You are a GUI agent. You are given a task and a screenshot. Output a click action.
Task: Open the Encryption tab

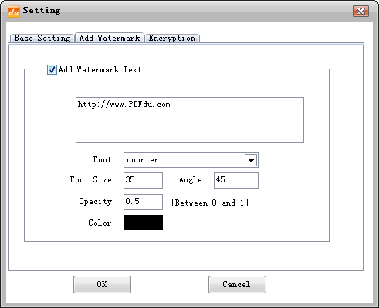click(172, 38)
